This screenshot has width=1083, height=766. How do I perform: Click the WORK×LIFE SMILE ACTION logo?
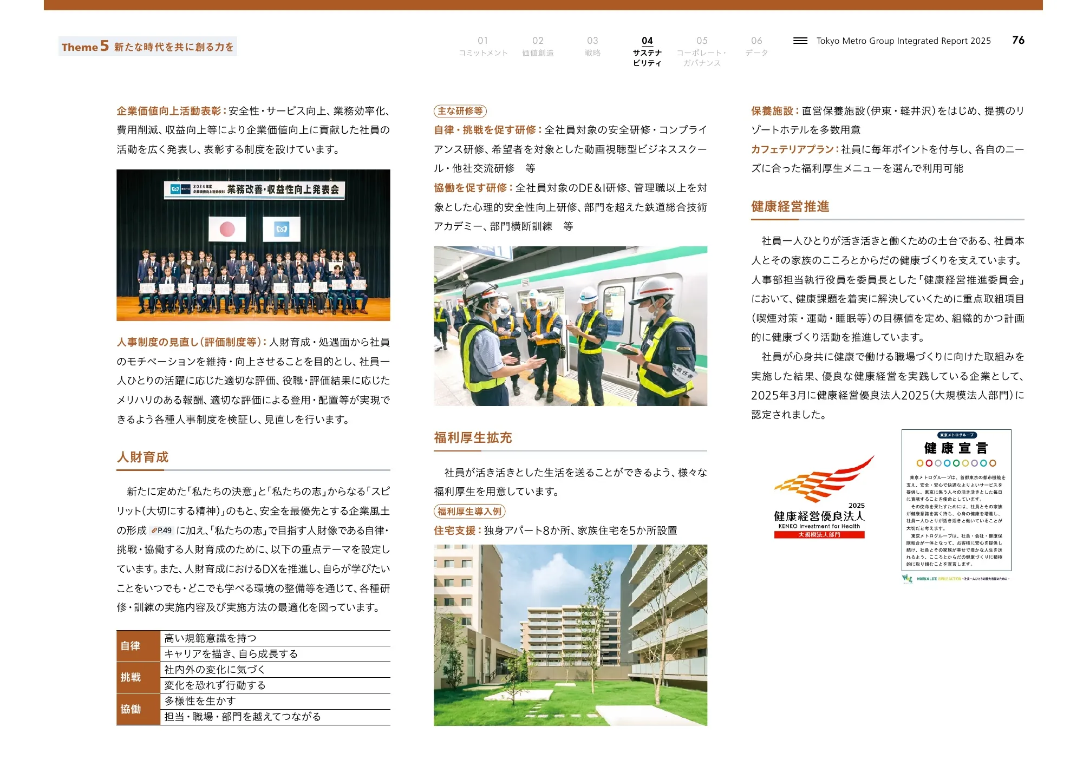coord(956,579)
